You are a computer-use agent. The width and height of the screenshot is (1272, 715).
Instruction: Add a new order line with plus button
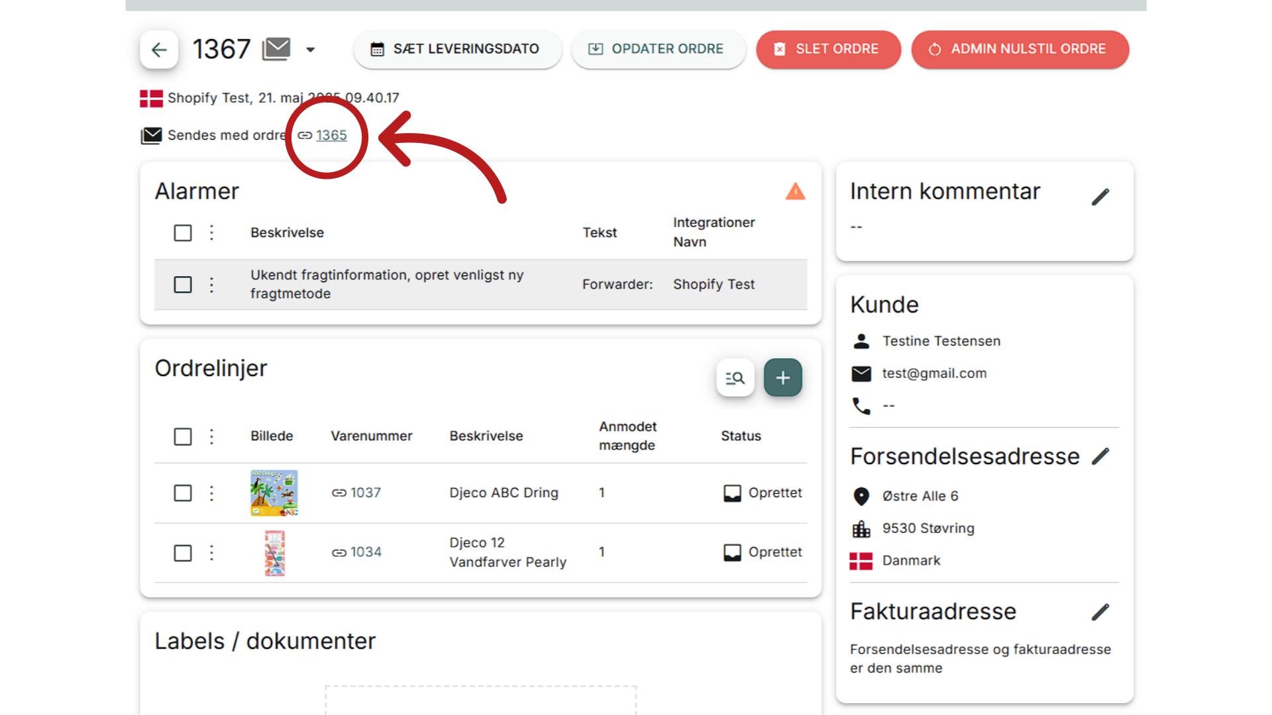[782, 378]
